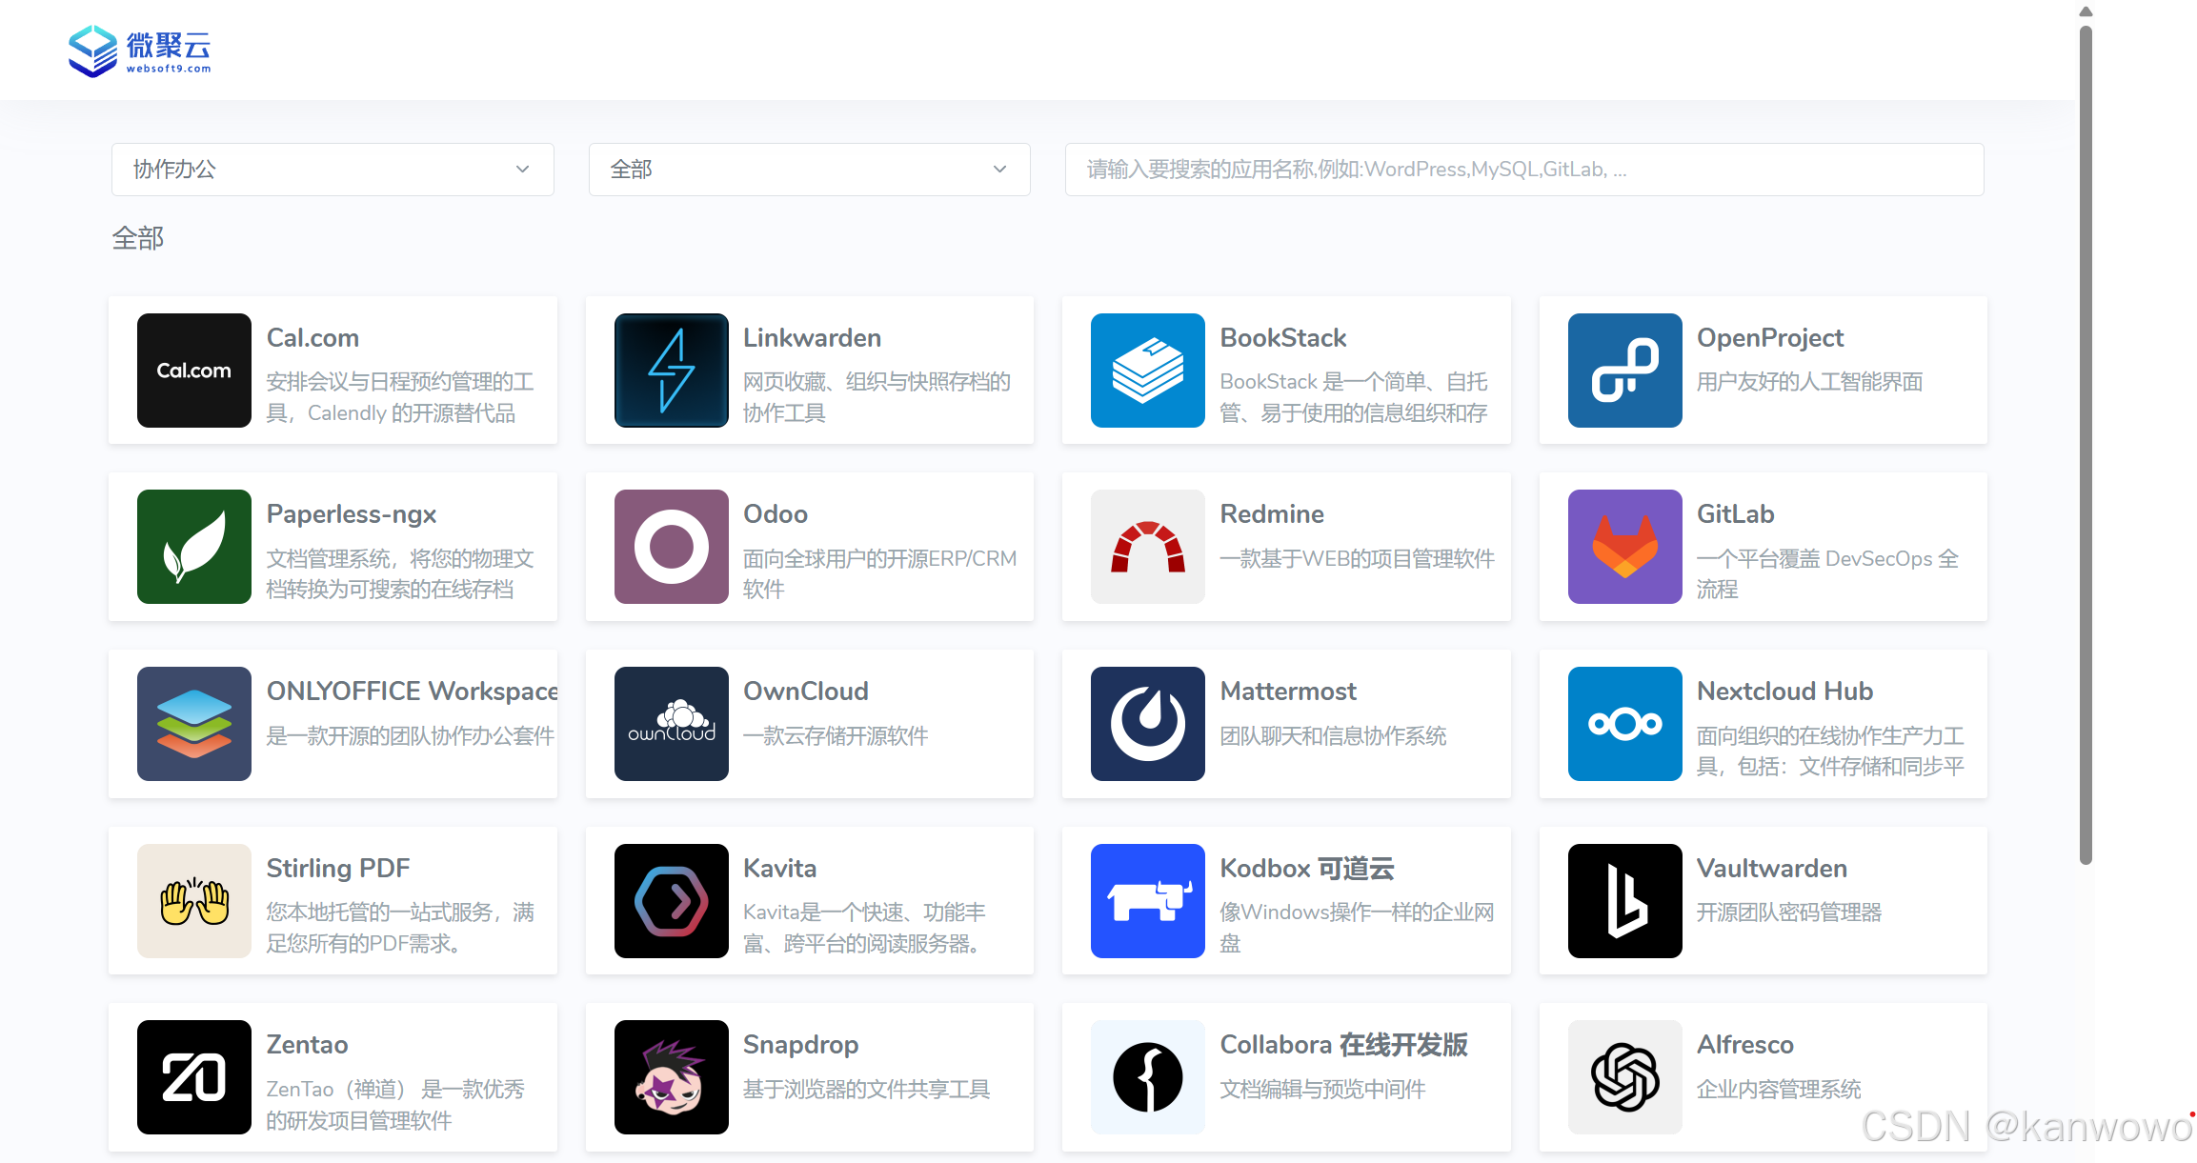This screenshot has width=2197, height=1163.
Task: Focus the application name search field
Action: point(1523,170)
